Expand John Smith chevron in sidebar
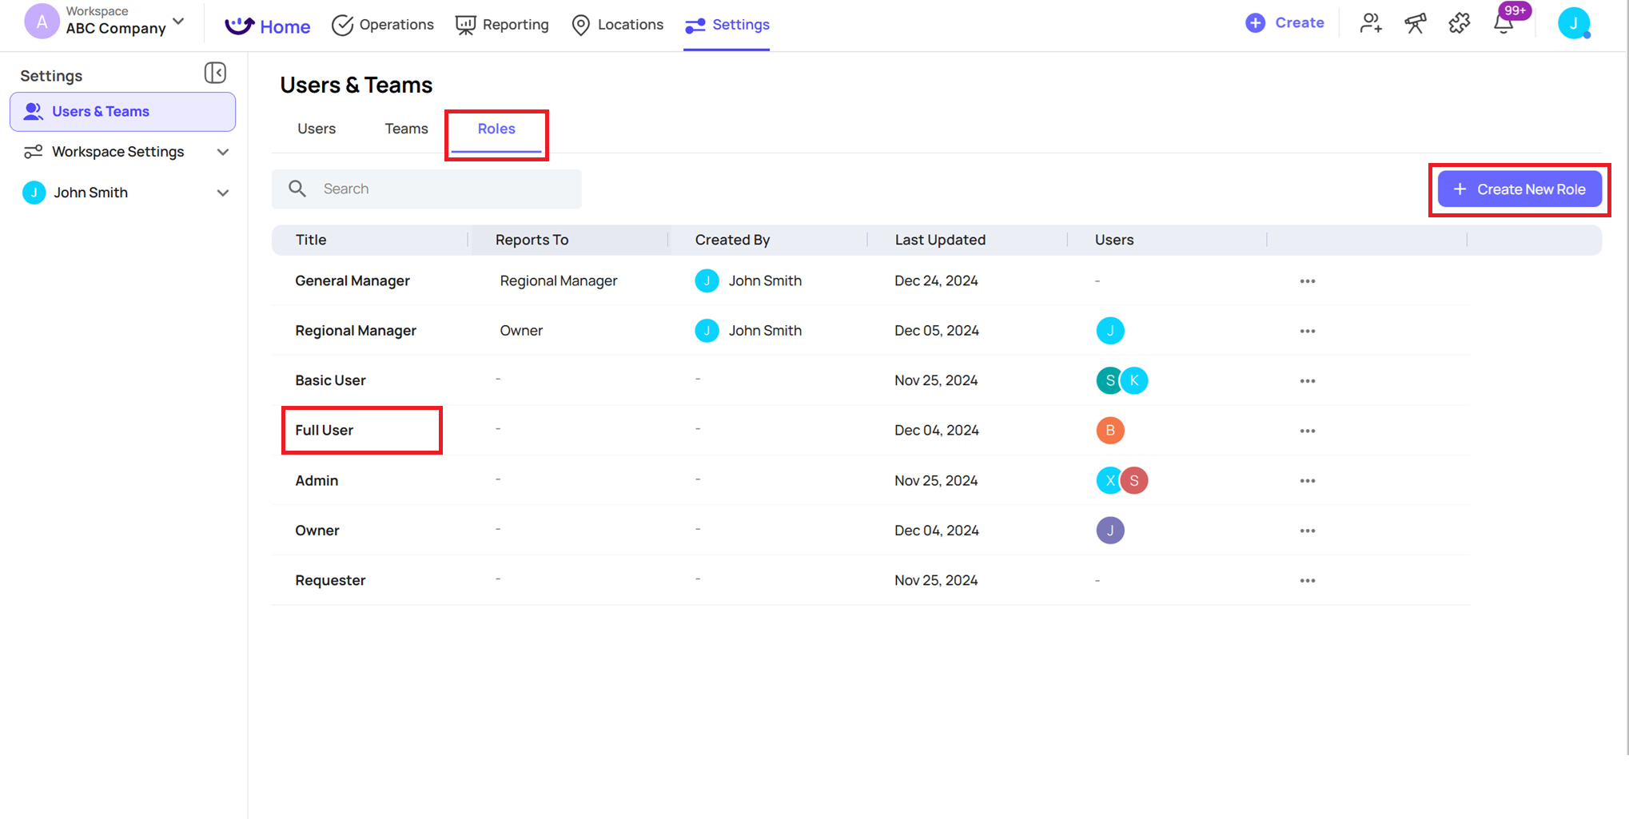 click(223, 193)
